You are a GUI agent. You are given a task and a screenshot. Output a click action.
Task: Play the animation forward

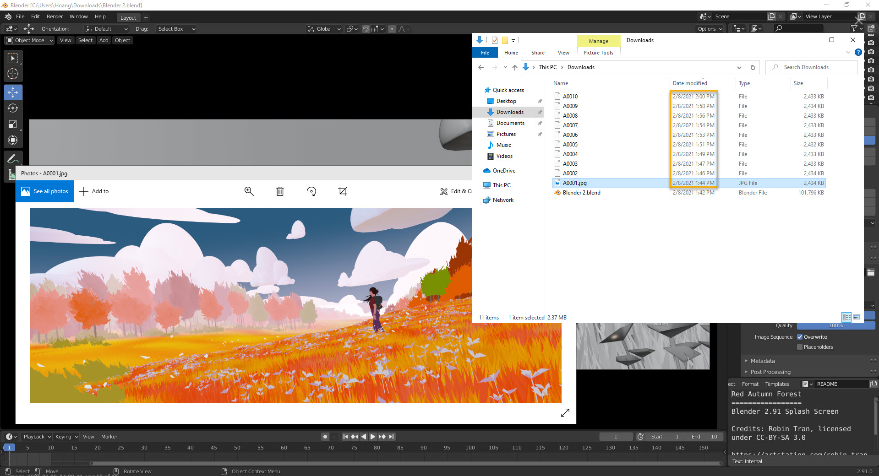(373, 437)
